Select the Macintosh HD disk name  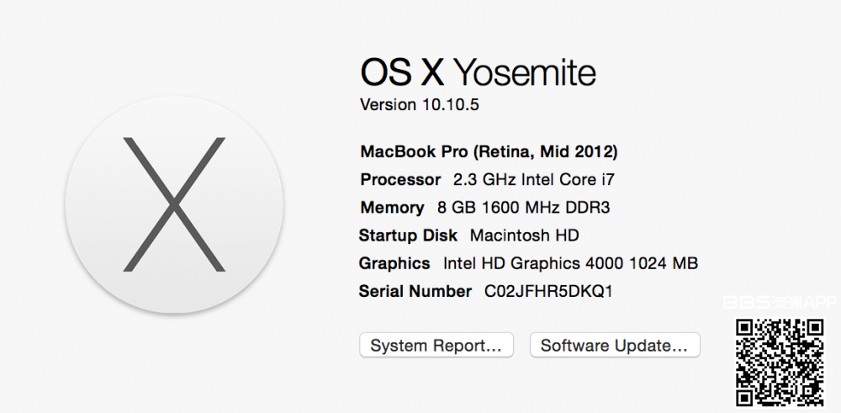tap(524, 236)
